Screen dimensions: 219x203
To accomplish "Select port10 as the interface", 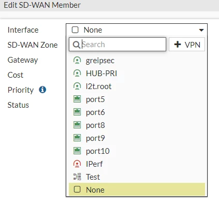I will pos(137,151).
